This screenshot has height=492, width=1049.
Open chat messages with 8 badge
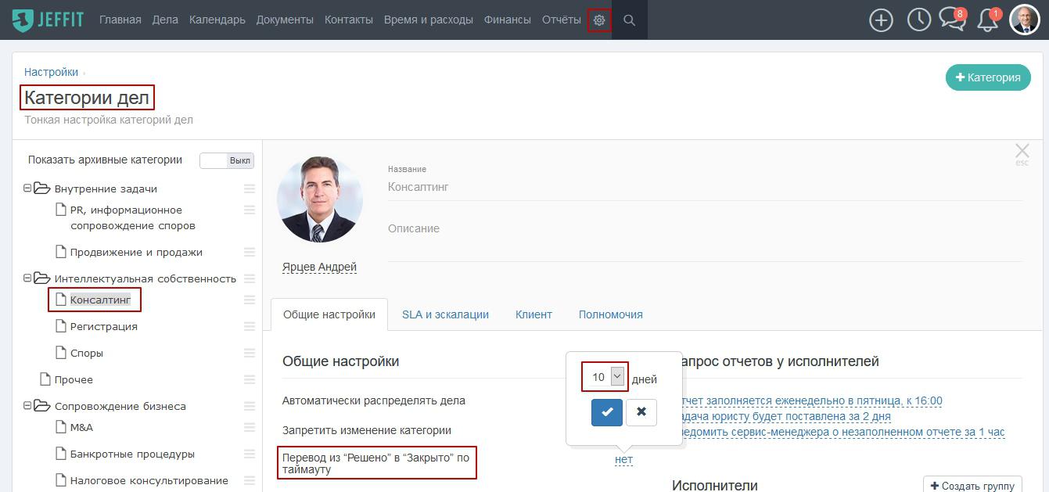(953, 20)
